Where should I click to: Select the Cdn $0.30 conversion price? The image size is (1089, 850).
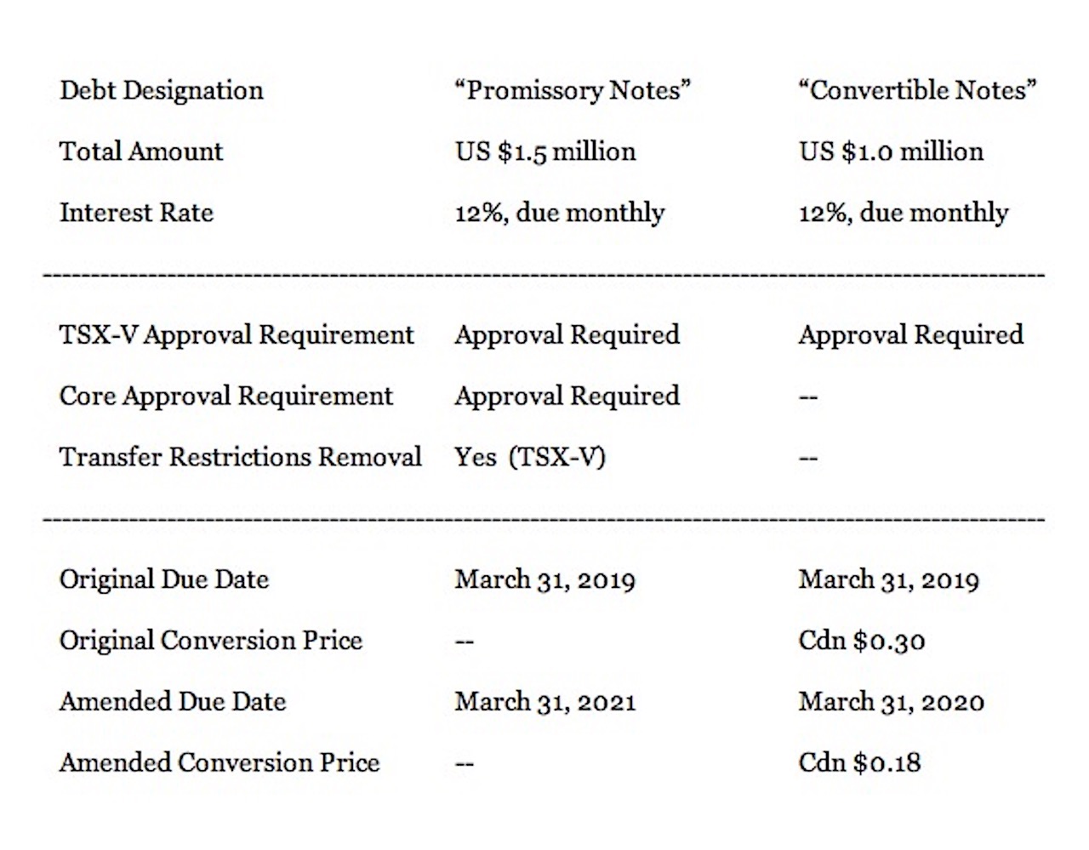tap(862, 641)
